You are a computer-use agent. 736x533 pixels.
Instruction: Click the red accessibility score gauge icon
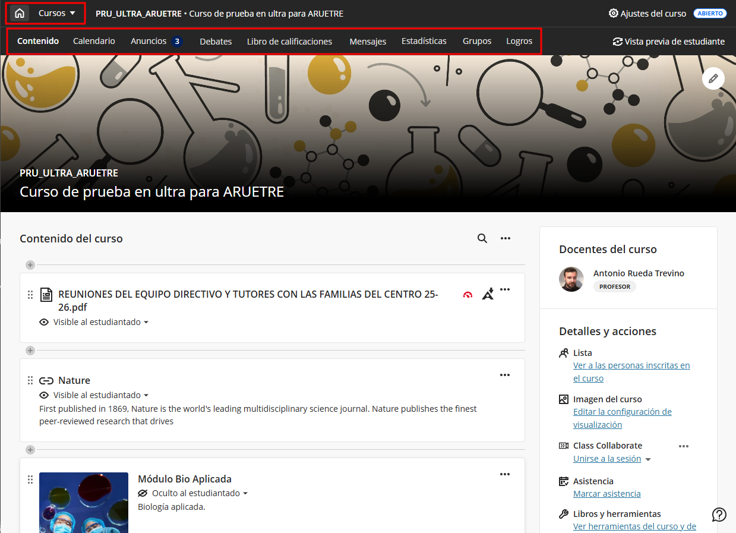point(467,294)
